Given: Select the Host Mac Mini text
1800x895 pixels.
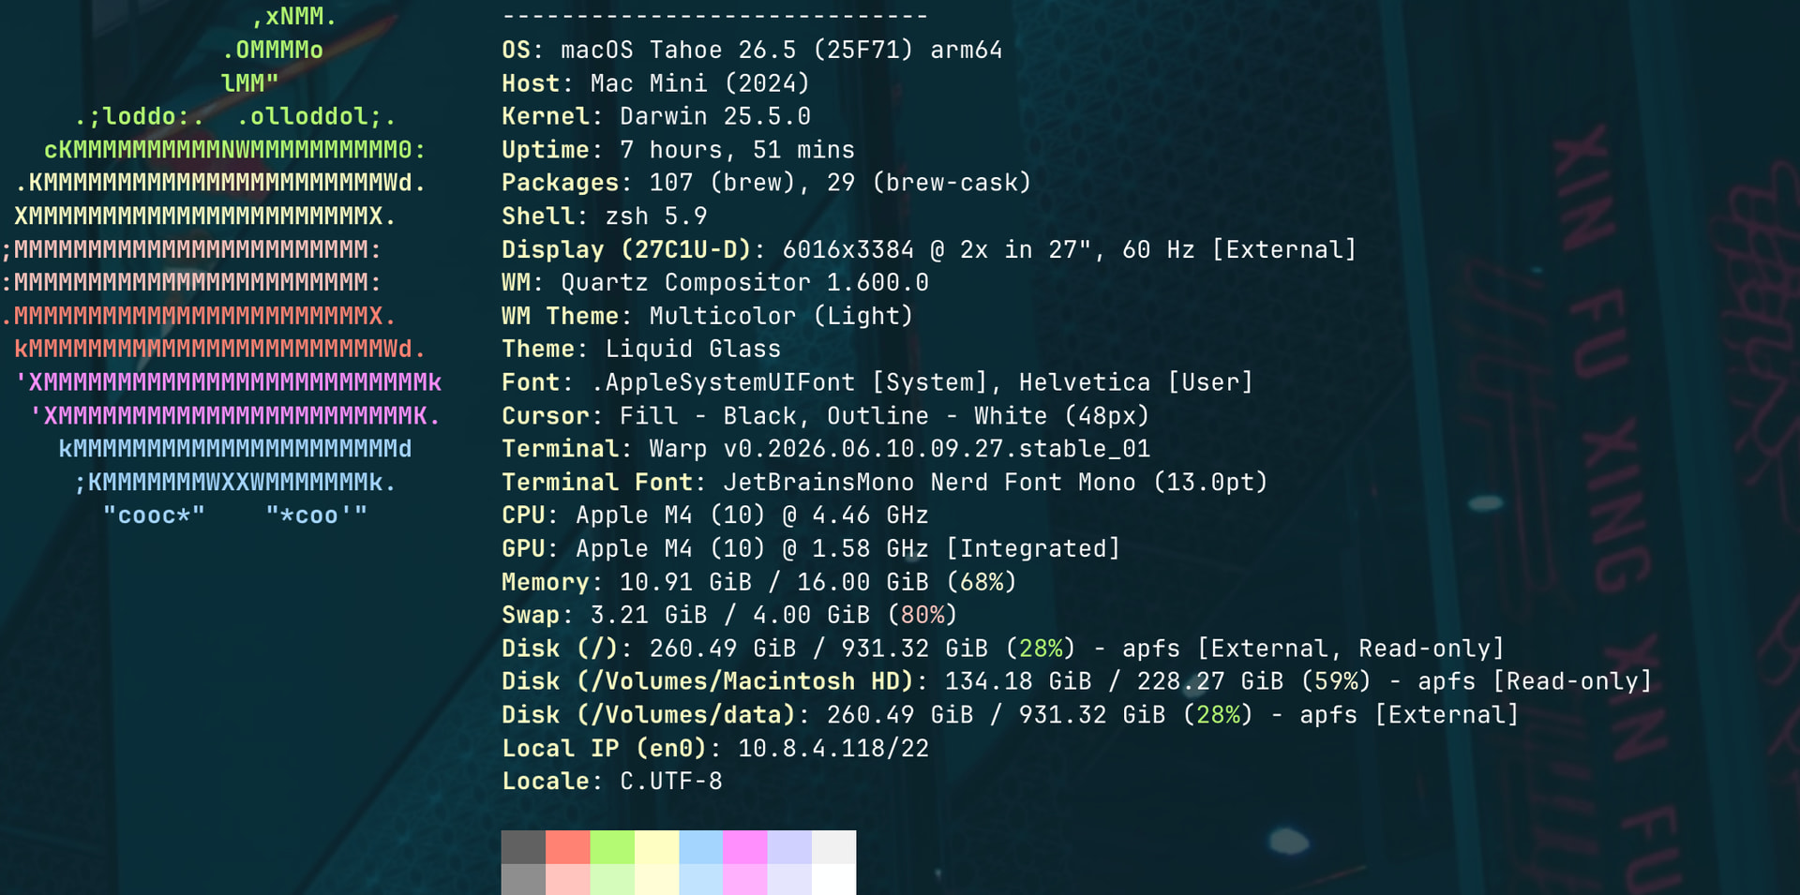Looking at the screenshot, I should 655,83.
